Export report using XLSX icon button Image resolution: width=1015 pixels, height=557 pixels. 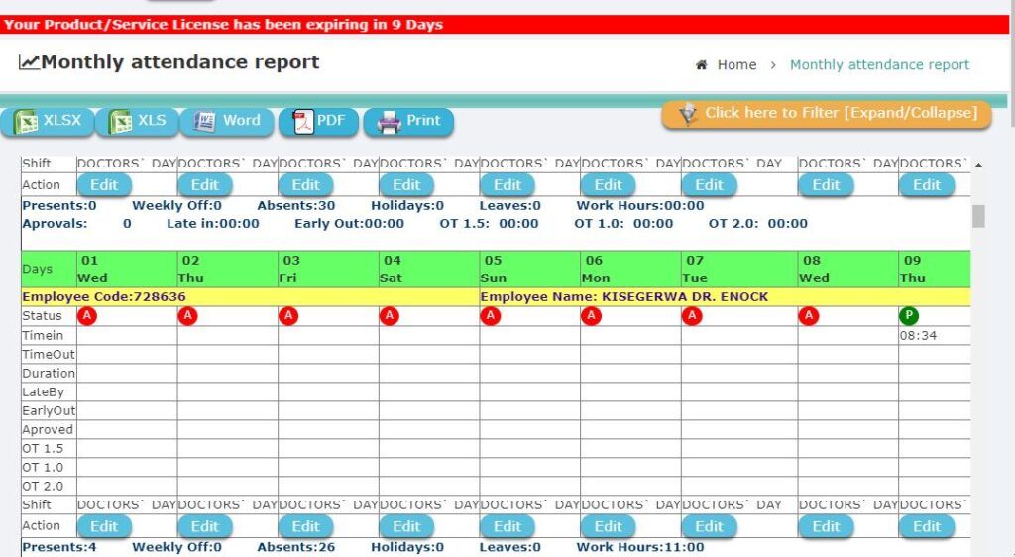click(x=48, y=122)
